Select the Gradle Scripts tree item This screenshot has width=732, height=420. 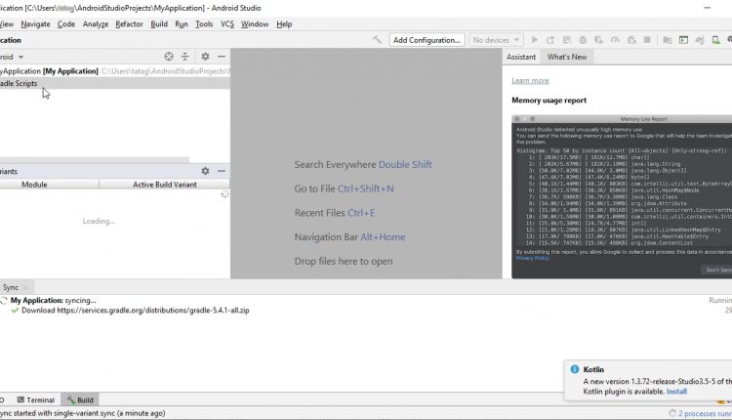point(115,84)
